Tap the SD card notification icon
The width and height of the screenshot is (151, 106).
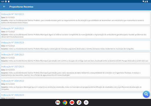(x=9, y=1)
